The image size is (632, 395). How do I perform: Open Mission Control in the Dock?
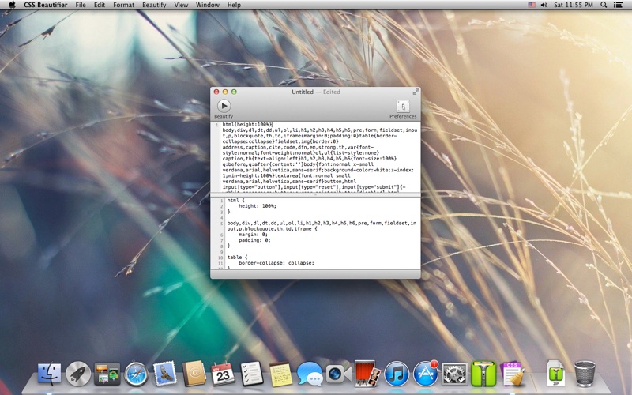point(107,374)
